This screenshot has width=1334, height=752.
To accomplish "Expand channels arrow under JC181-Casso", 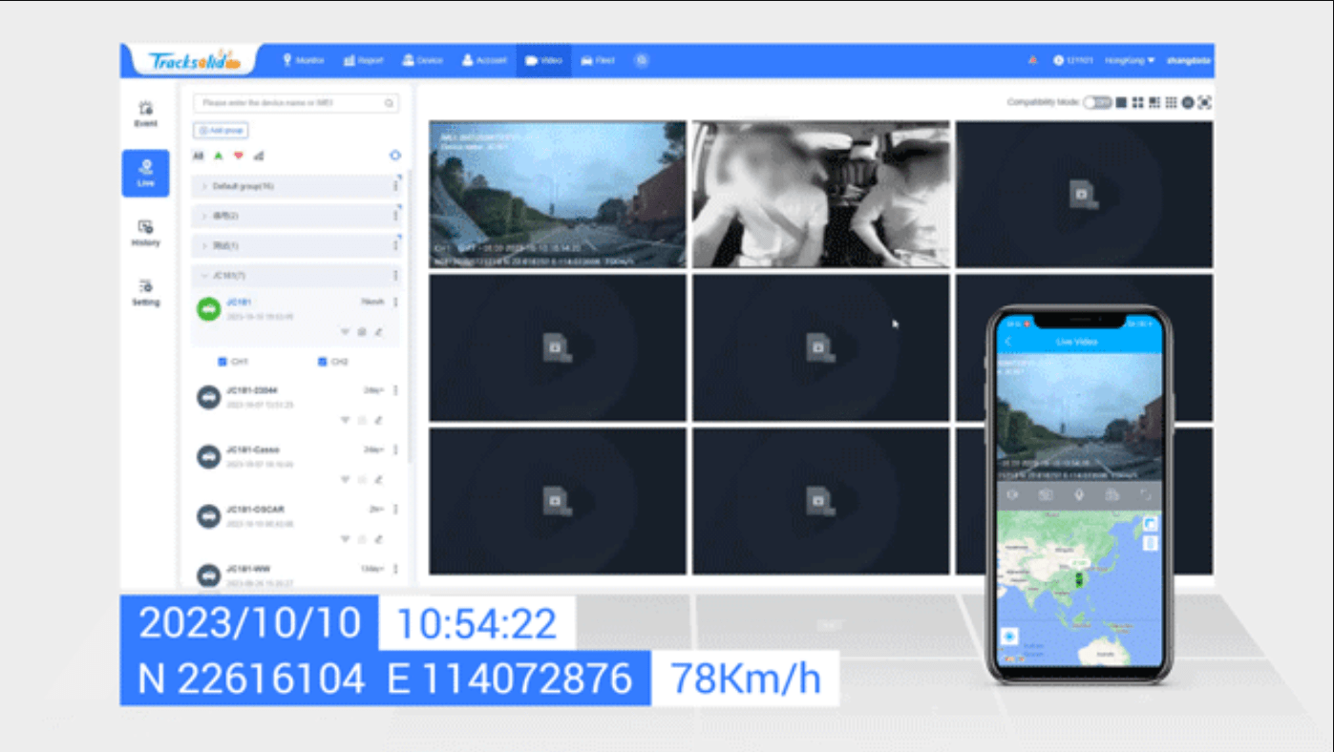I will [x=345, y=479].
